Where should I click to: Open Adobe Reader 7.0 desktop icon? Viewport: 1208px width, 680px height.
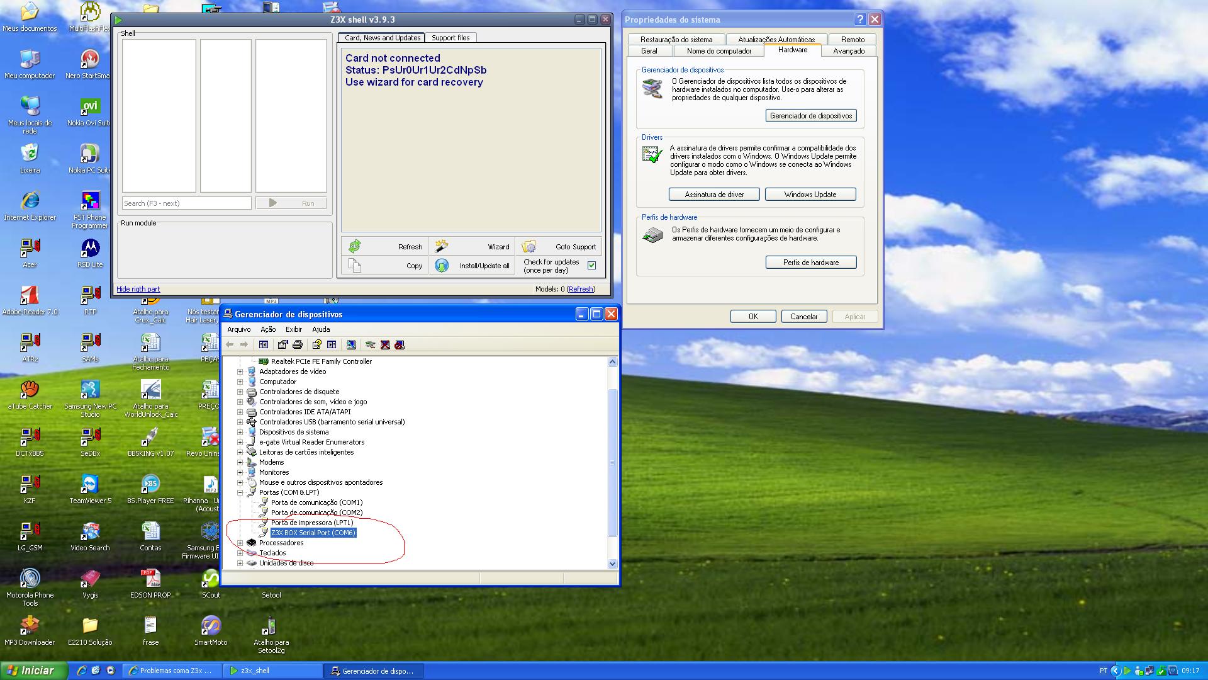30,300
